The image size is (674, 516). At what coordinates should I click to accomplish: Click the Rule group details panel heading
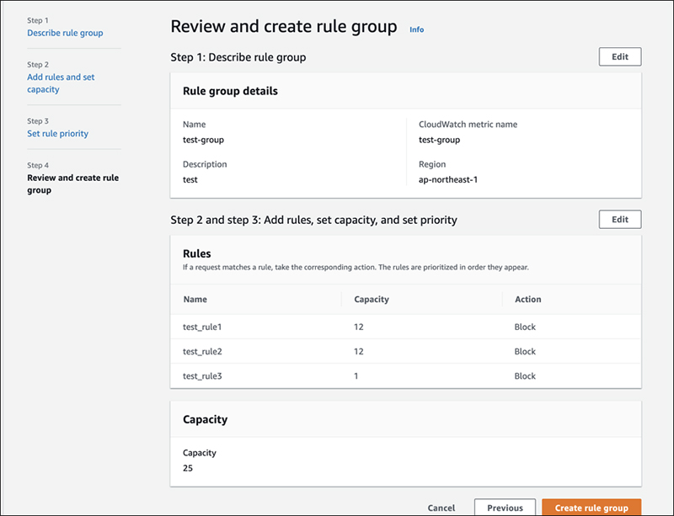pos(230,91)
